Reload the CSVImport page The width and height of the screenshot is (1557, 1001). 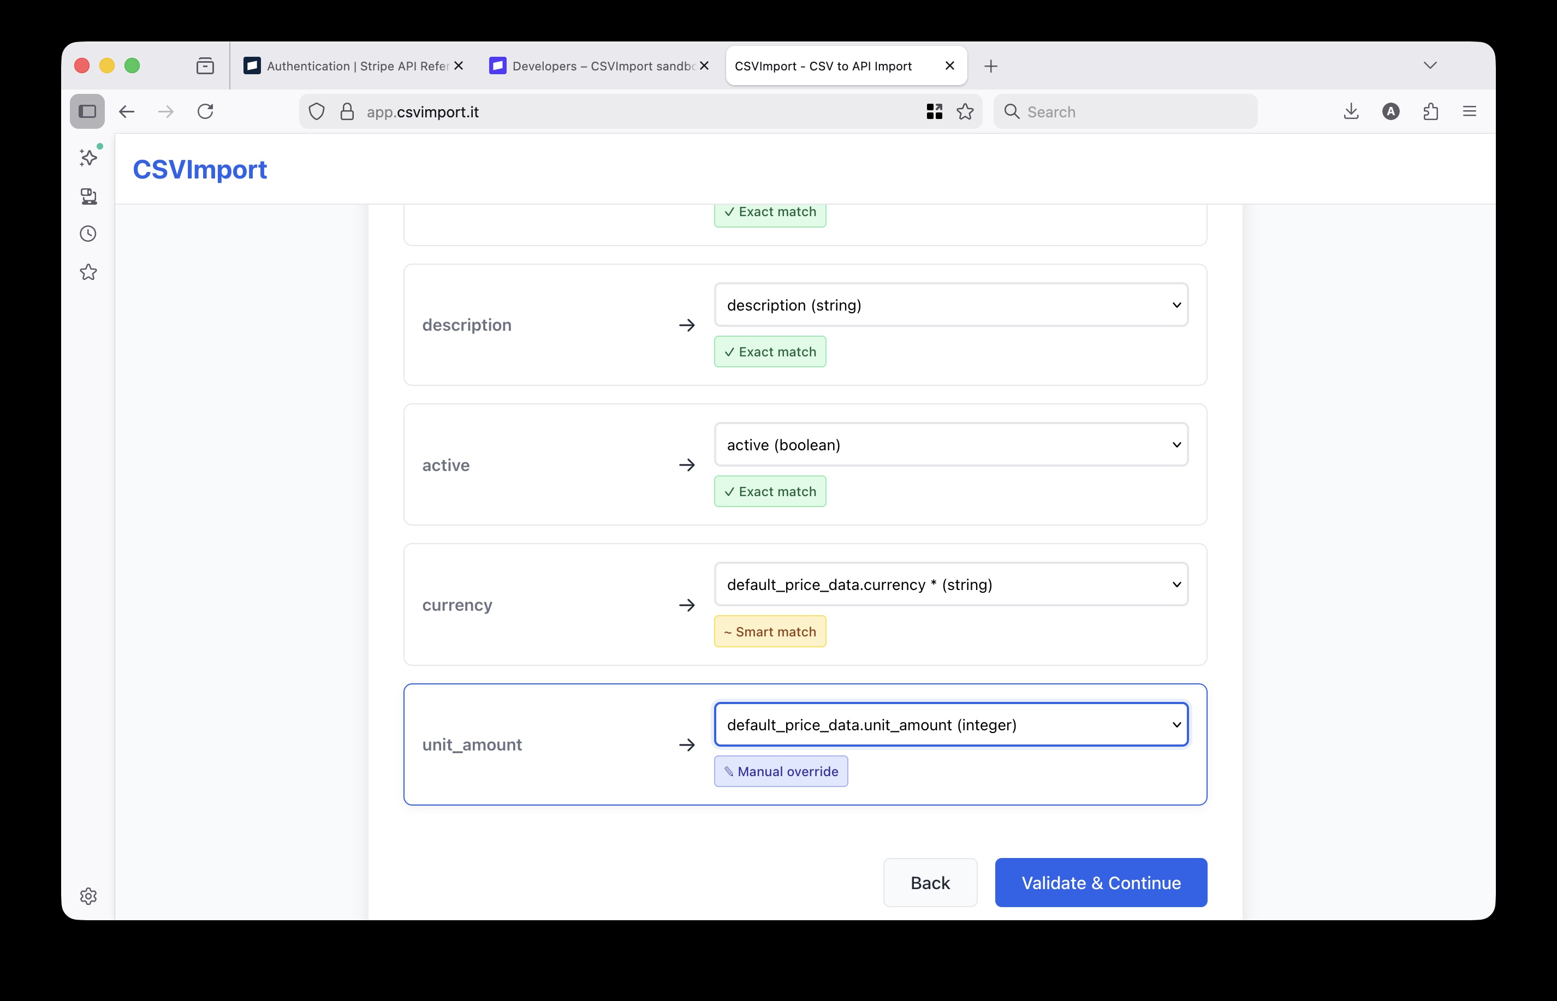(205, 111)
